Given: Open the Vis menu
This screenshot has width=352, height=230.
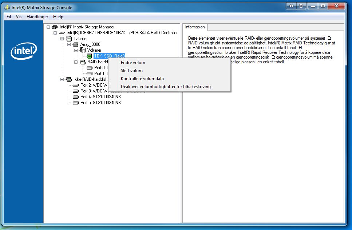Looking at the screenshot, I should pos(19,17).
